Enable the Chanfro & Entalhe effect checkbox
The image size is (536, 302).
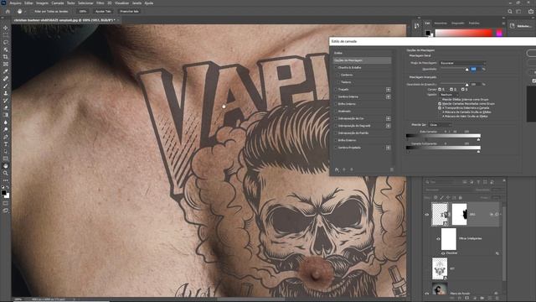click(336, 68)
